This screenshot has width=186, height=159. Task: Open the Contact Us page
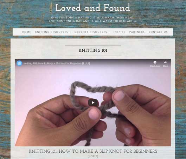point(158,32)
